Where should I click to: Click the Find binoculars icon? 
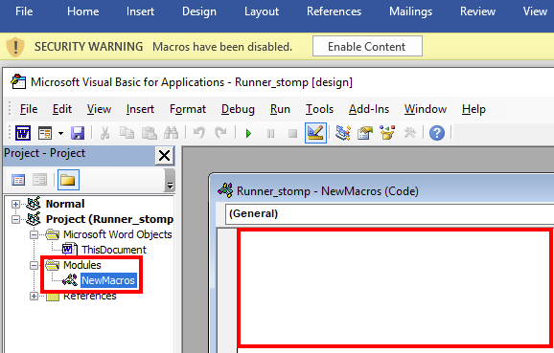coord(171,133)
